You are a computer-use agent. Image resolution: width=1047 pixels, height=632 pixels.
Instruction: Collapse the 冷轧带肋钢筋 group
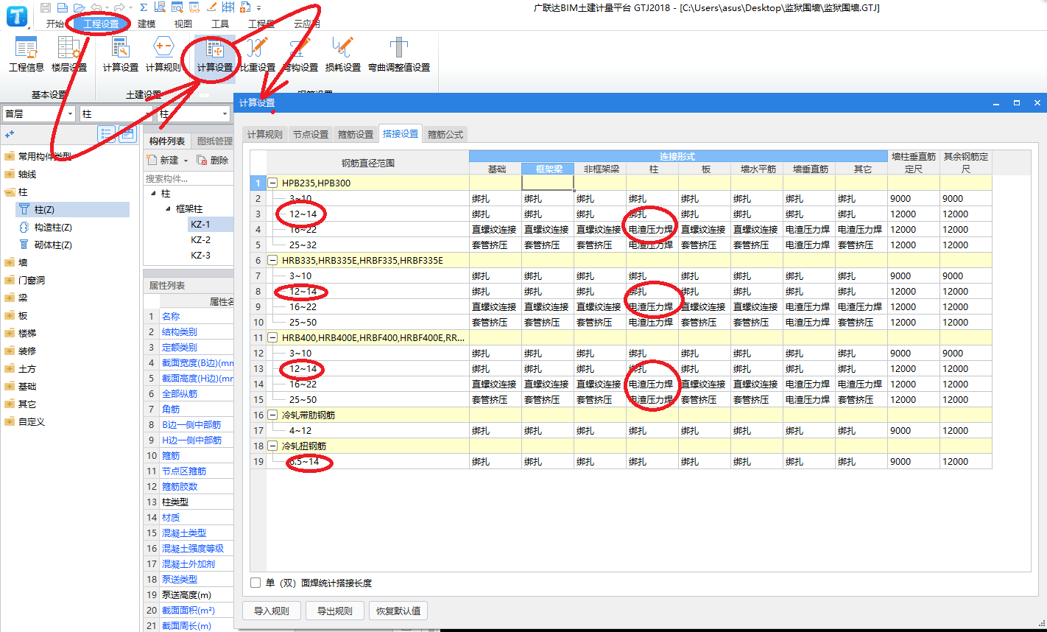pos(272,415)
